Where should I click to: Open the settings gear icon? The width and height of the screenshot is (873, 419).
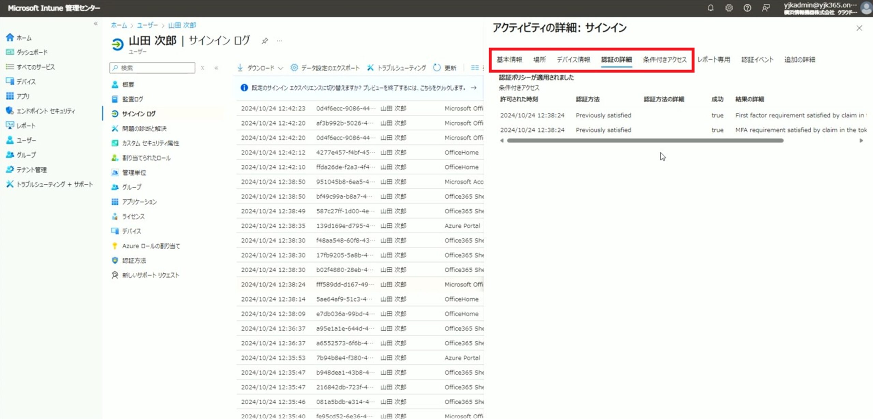(729, 8)
